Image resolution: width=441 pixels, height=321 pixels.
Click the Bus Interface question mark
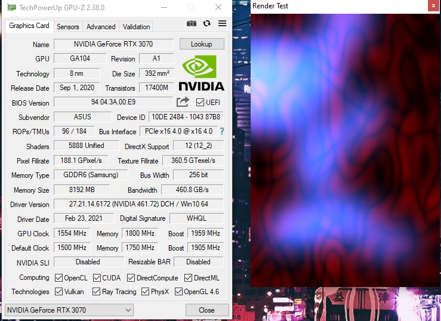(x=222, y=131)
